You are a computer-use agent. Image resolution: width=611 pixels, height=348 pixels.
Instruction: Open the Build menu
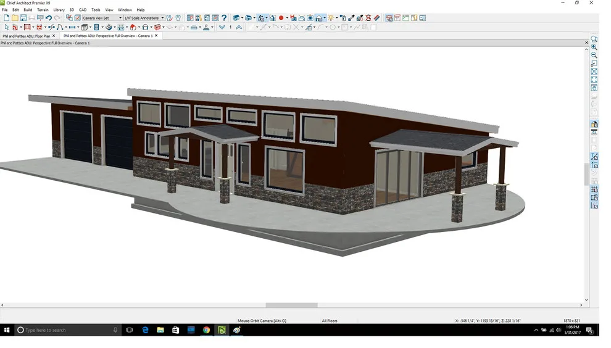coord(28,10)
